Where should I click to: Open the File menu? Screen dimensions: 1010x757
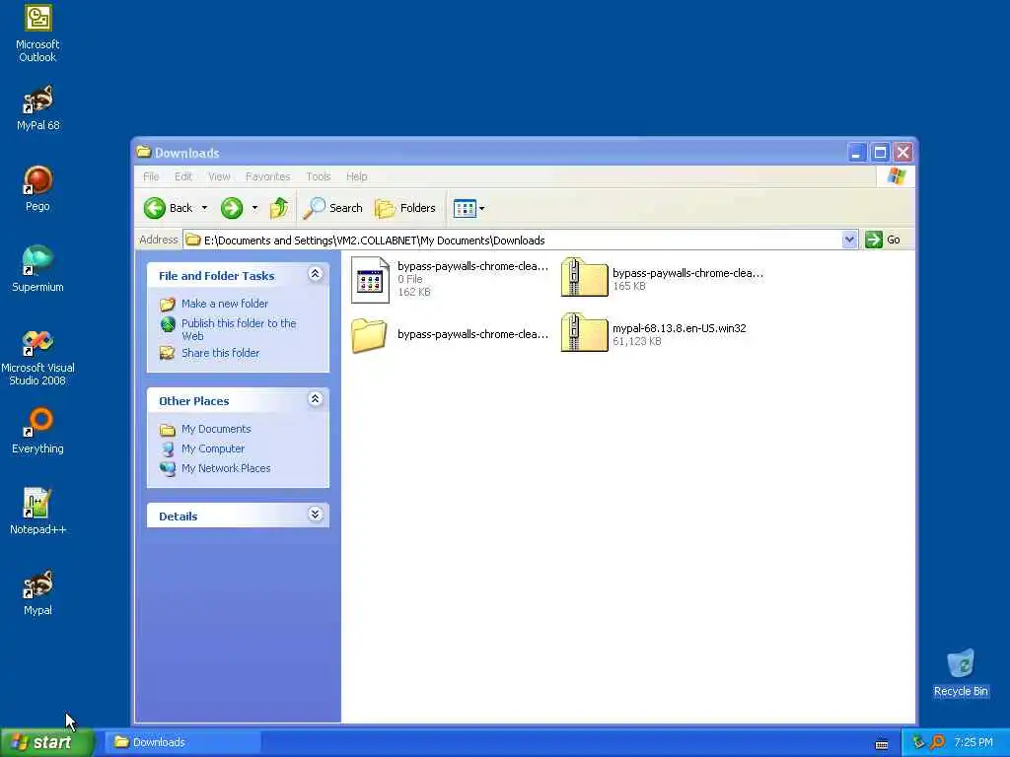pos(151,176)
